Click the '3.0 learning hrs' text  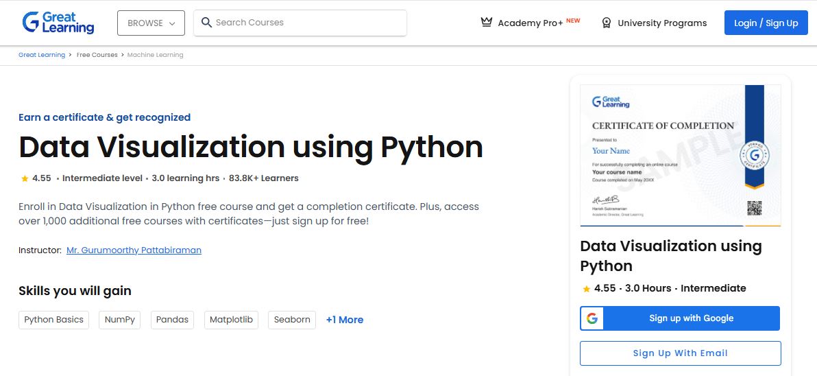coord(186,178)
